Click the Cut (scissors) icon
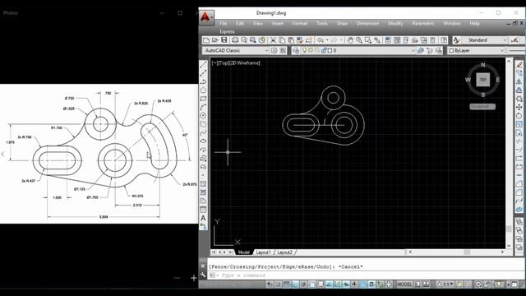 point(273,40)
